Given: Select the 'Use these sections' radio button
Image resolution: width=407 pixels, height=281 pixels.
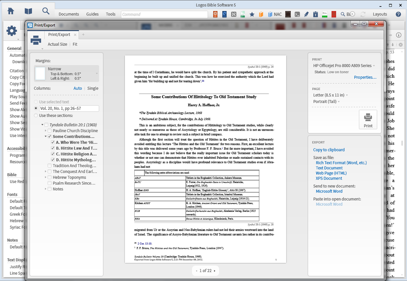Looking at the screenshot, I should (36, 116).
